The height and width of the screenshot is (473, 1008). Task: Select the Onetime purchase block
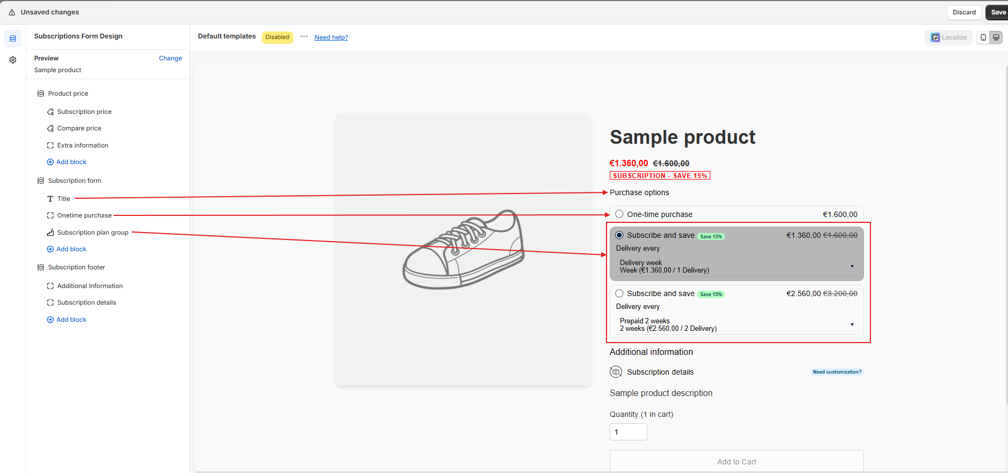pos(85,215)
